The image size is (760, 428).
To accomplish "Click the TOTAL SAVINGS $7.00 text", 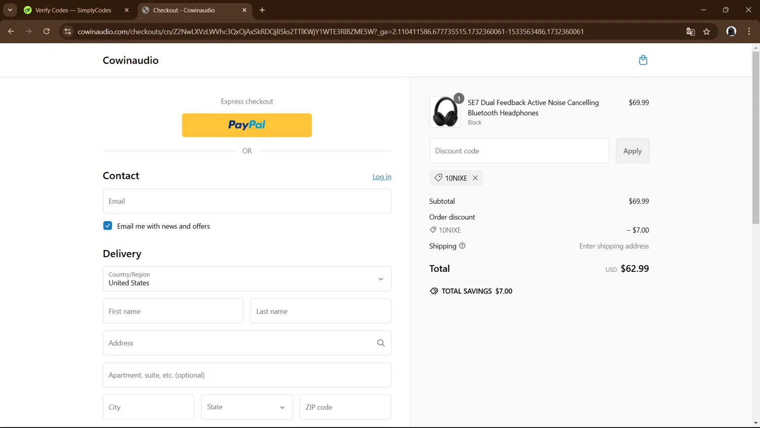I will [477, 291].
